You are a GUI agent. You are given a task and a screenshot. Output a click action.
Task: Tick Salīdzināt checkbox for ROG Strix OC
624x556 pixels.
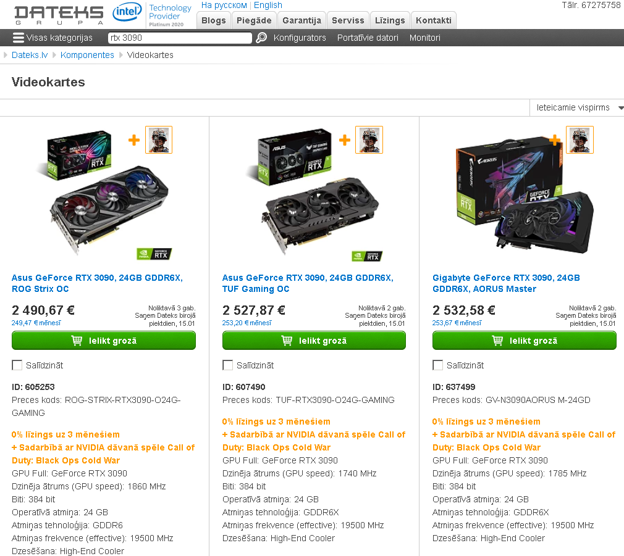(x=17, y=365)
